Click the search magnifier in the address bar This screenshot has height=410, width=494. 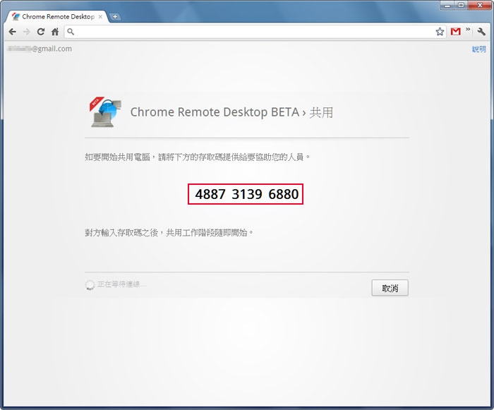pyautogui.click(x=71, y=32)
